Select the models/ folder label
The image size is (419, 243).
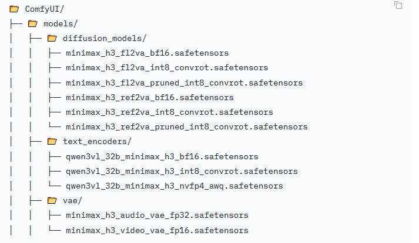(61, 24)
